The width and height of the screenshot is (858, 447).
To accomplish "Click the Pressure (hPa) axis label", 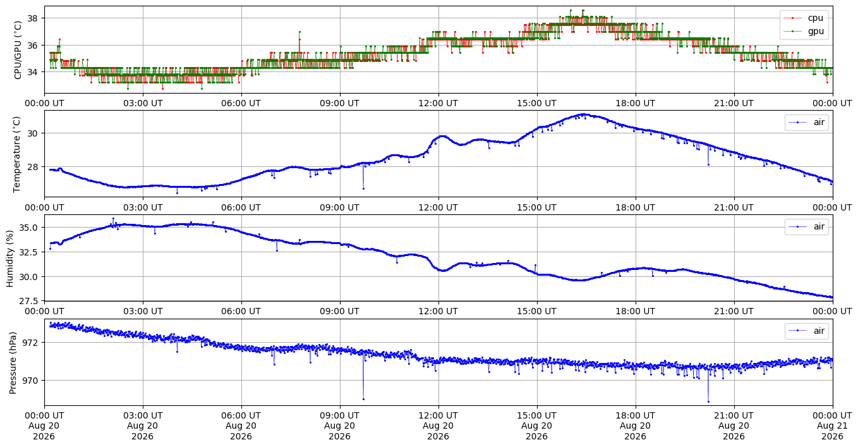I will 13,362.
